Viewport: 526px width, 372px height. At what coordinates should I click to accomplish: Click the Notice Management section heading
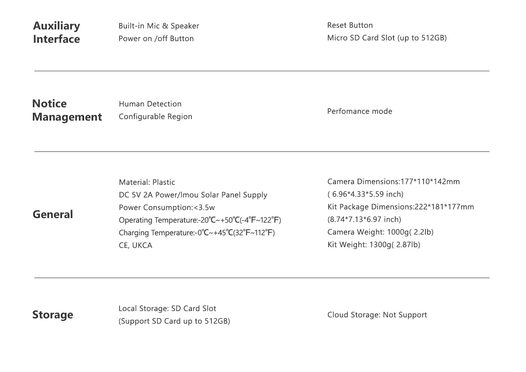(67, 110)
